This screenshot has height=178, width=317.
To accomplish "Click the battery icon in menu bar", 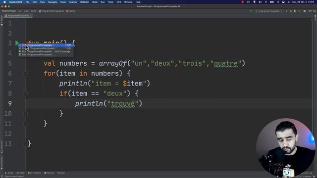I will coord(272,2).
